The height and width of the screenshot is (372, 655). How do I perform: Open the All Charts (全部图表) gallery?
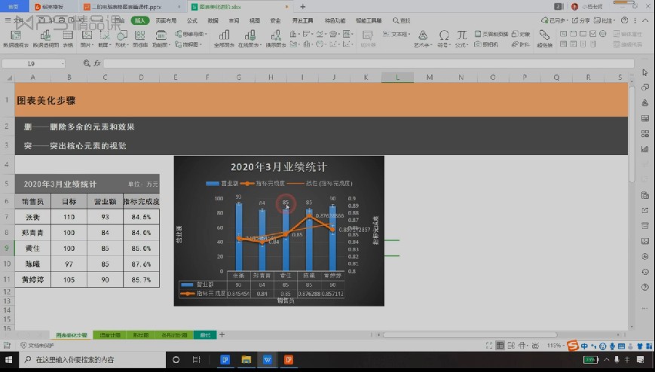[224, 39]
